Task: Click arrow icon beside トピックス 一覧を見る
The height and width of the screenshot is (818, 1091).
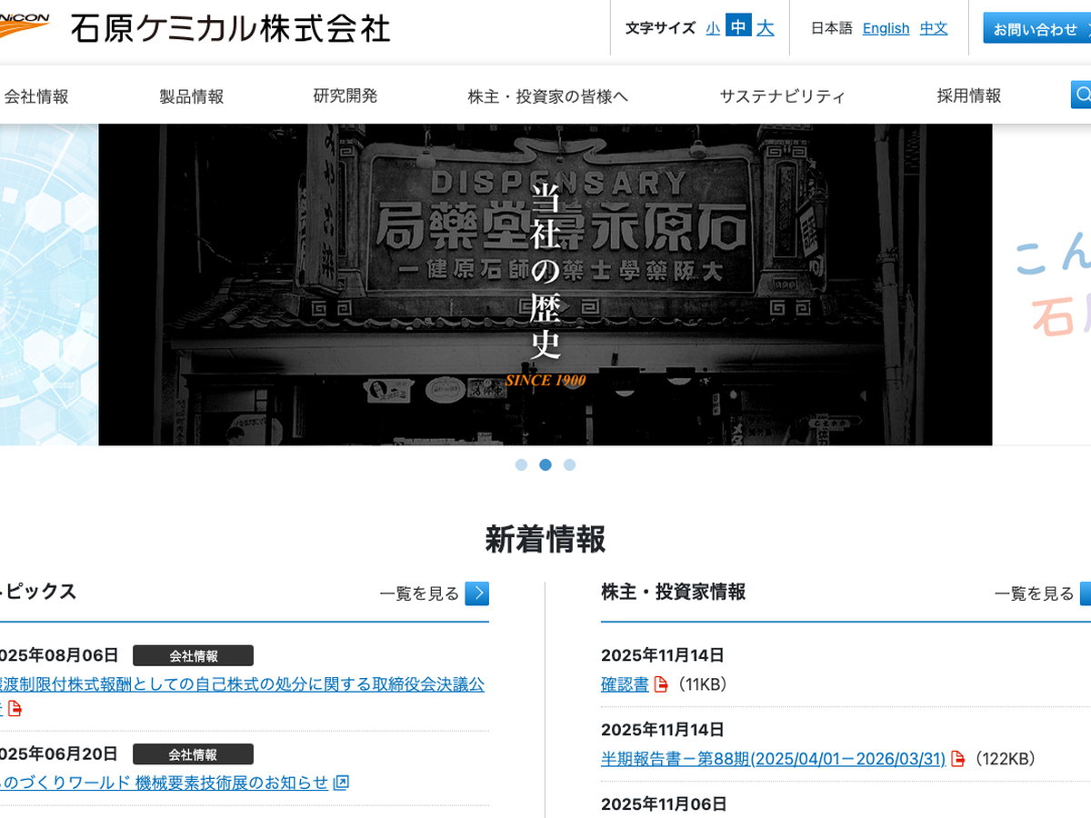Action: pos(476,594)
